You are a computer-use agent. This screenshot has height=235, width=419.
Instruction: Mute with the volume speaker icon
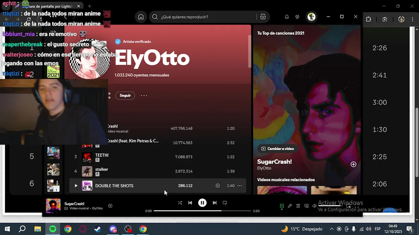(x=315, y=206)
